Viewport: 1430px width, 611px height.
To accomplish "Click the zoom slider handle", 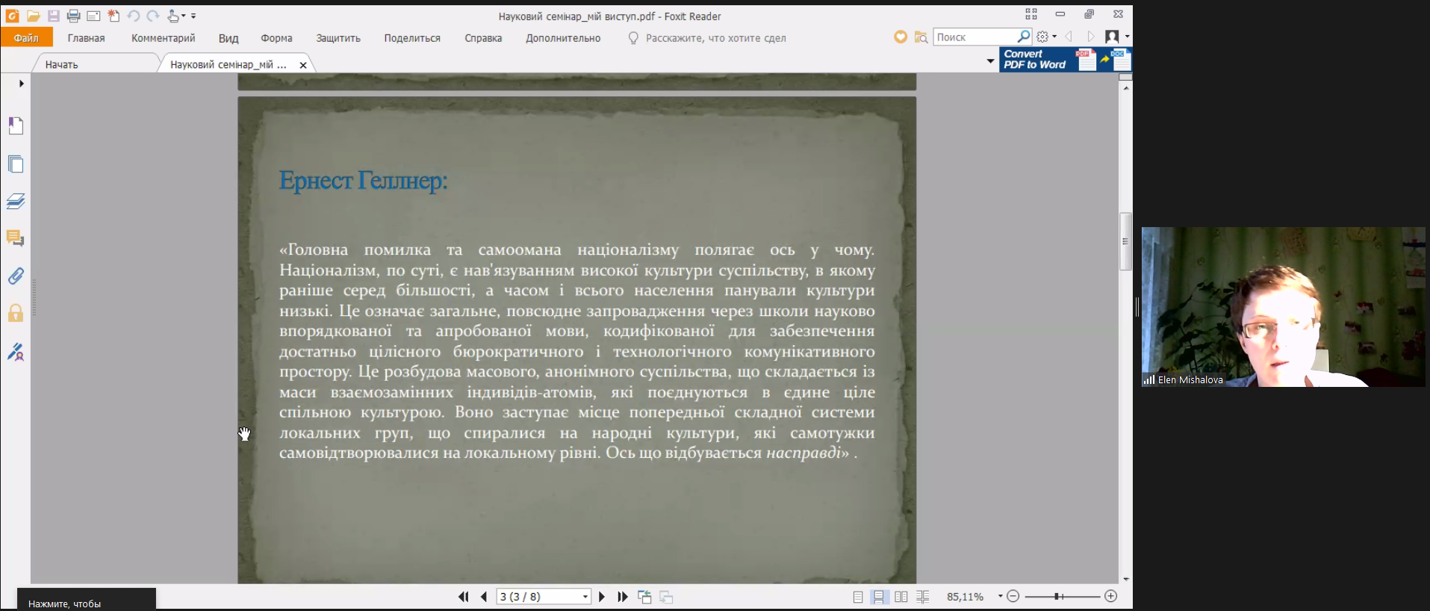I will click(x=1058, y=596).
